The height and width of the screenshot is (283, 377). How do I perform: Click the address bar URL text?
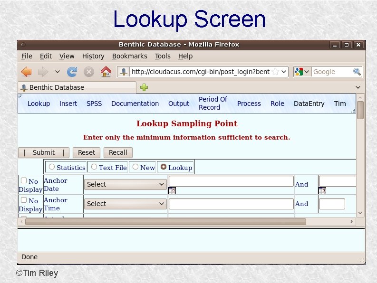(201, 72)
